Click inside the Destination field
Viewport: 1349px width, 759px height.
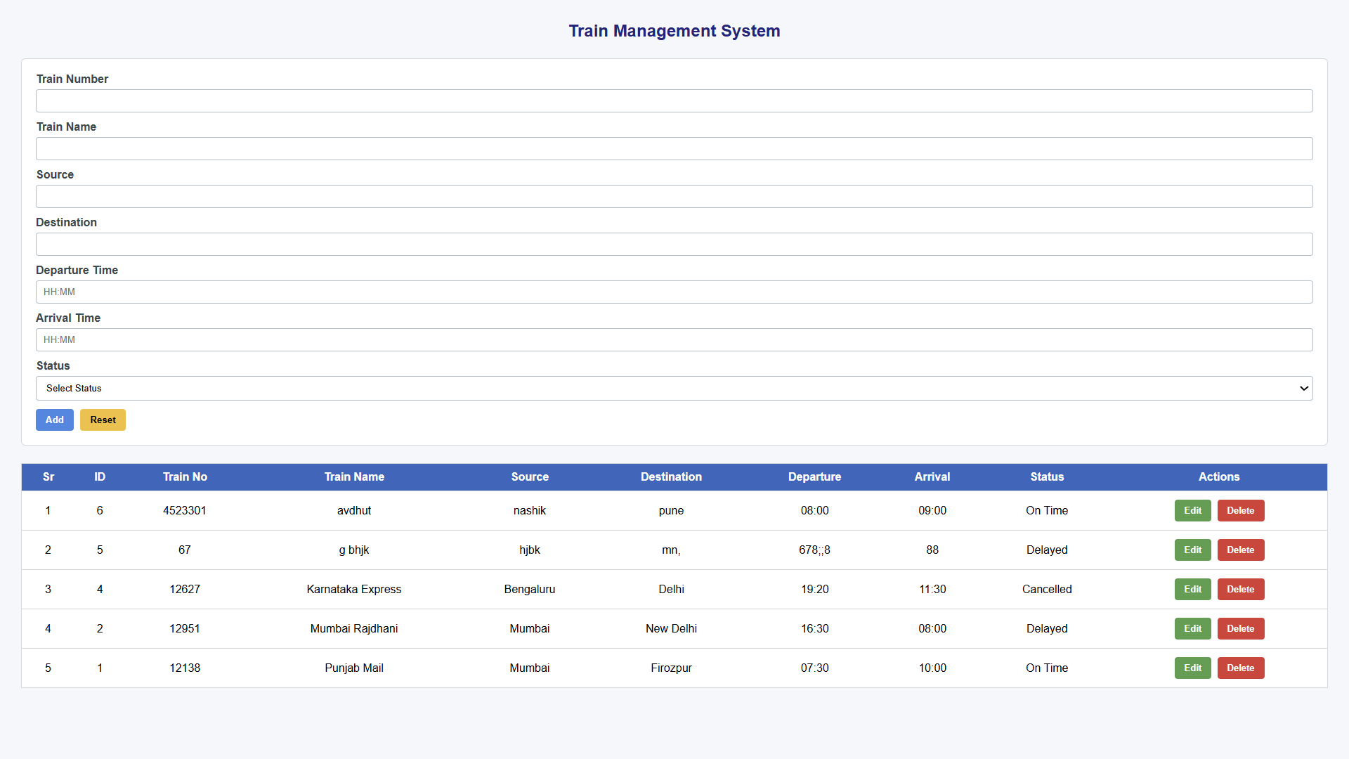674,244
